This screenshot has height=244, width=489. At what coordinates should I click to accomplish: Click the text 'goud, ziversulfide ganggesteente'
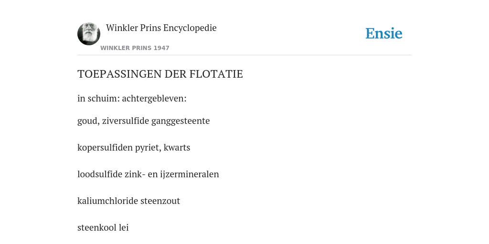[143, 121]
